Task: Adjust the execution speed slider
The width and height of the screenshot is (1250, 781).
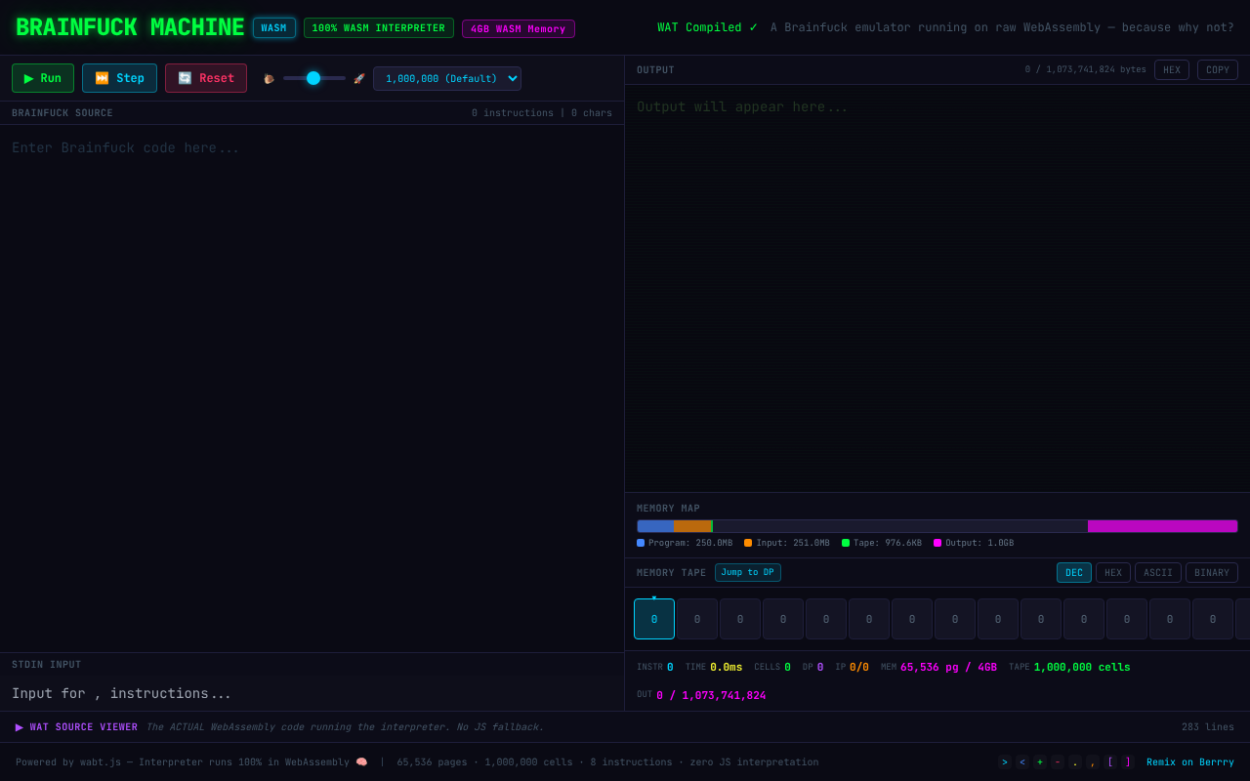Action: [x=314, y=78]
